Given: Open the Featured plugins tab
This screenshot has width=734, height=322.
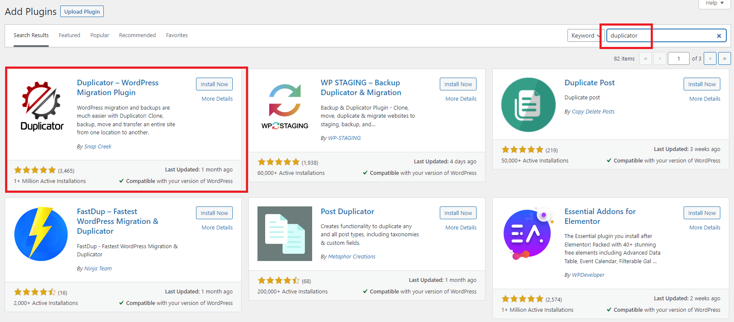Looking at the screenshot, I should pos(70,35).
